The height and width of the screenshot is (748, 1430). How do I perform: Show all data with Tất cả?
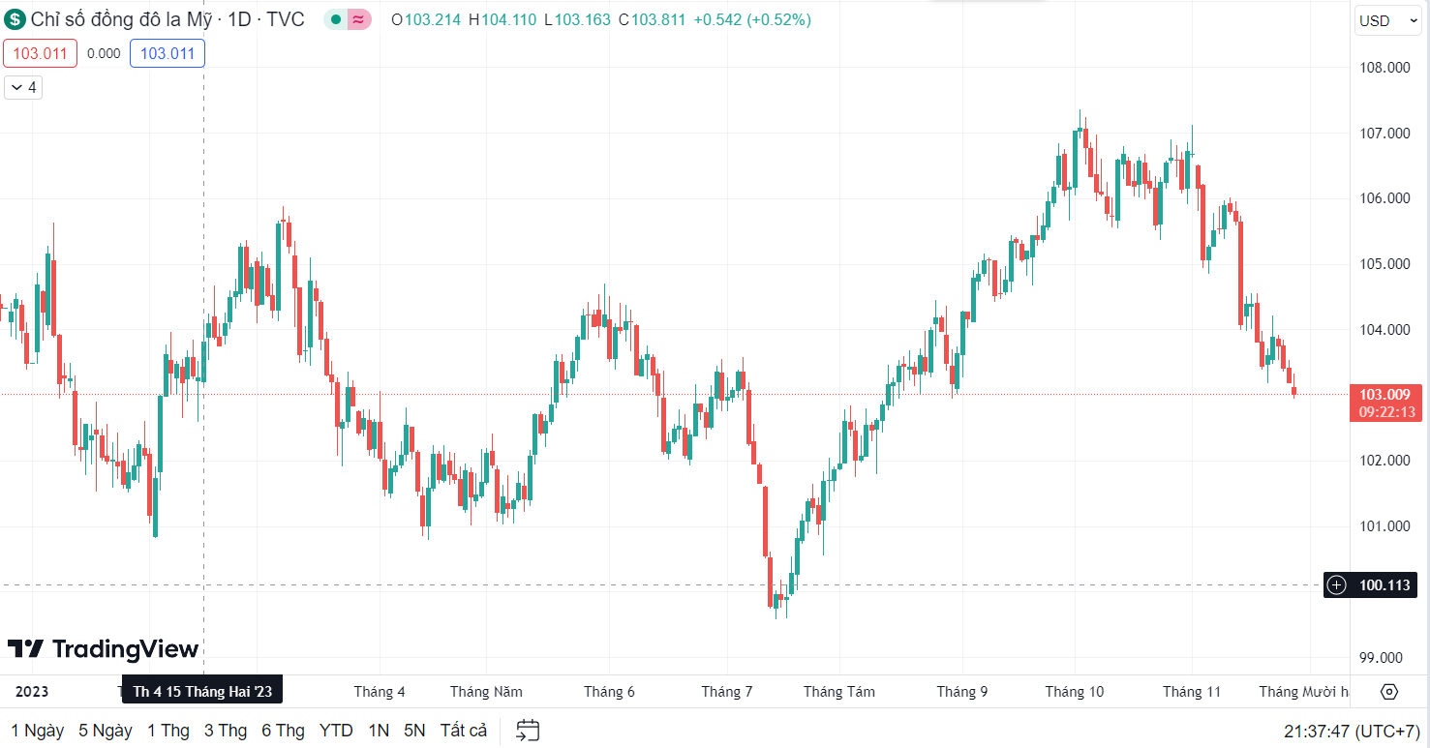click(x=464, y=731)
